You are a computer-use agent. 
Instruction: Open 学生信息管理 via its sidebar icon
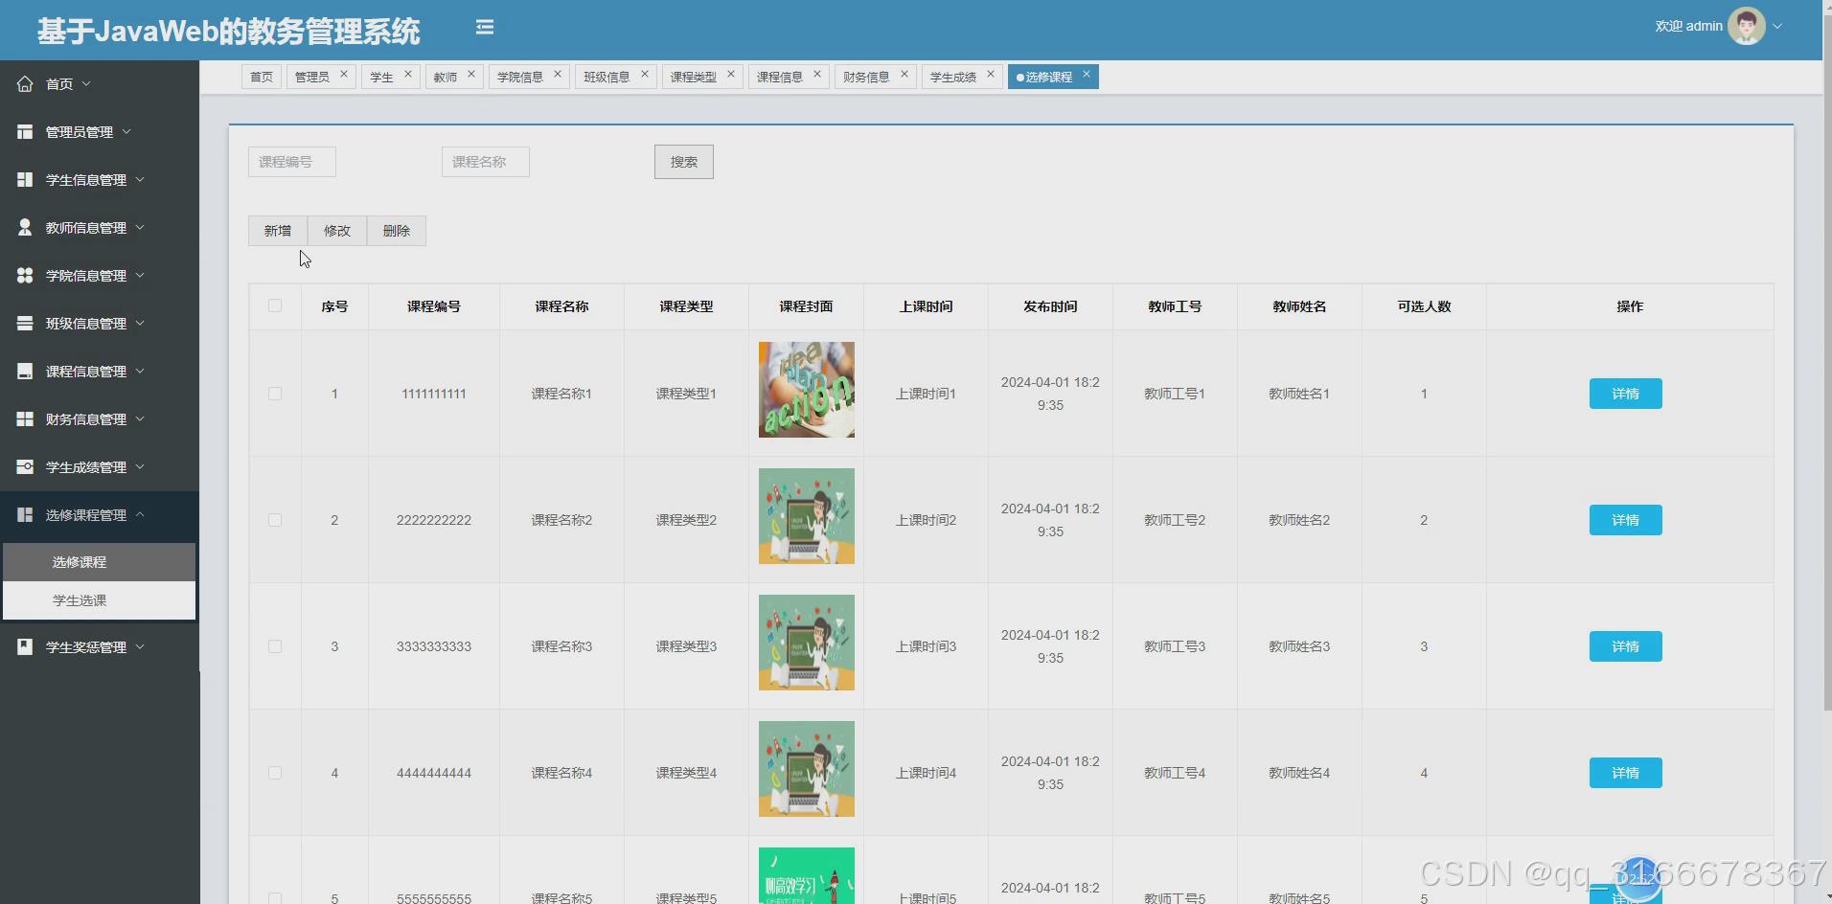coord(25,179)
